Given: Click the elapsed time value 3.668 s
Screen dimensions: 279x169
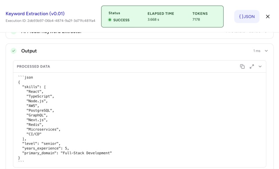Looking at the screenshot, I should coord(153,20).
